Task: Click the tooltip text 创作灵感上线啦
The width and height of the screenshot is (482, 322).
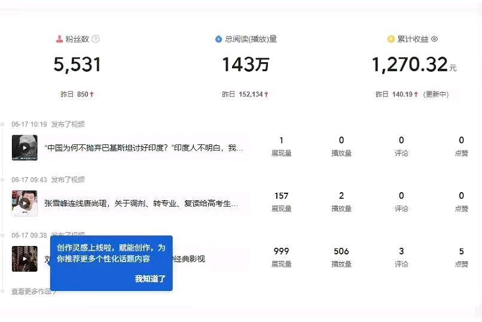Action: coord(111,253)
